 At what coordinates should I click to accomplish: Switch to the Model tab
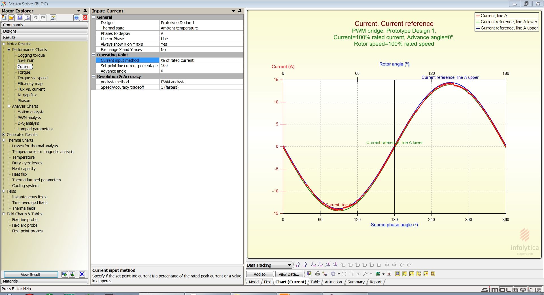click(x=254, y=282)
